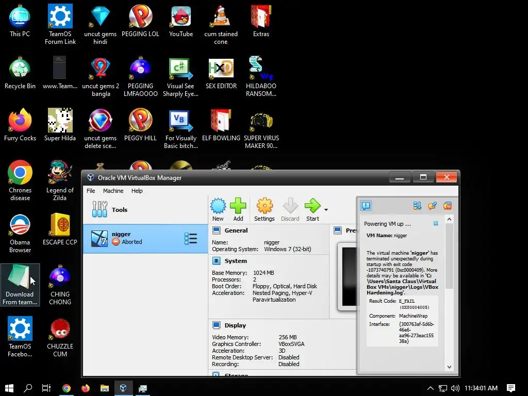Open VM Settings via the gear icon
Screen dimensions: 528x396
point(265,209)
